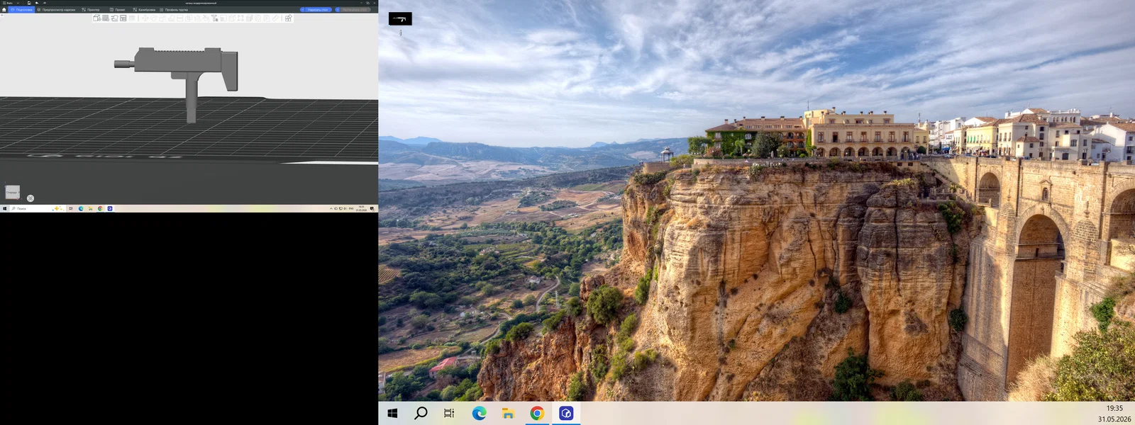Open the Start button in the right taskbar
Screen dimensions: 1135x425
pos(392,413)
